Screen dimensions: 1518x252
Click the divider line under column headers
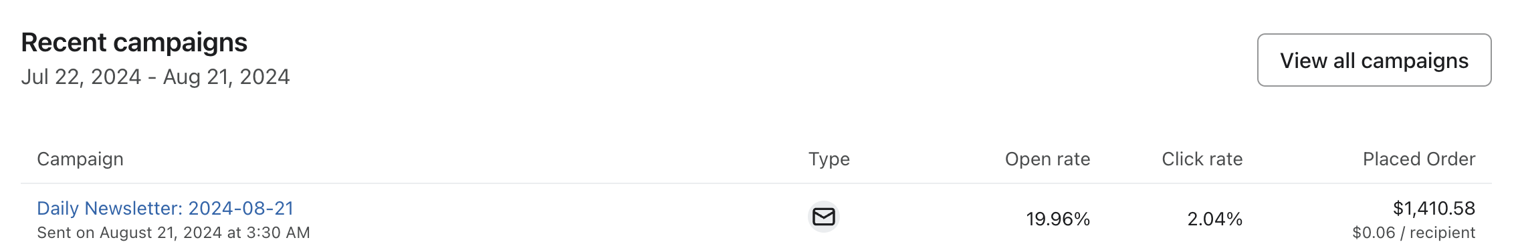click(x=756, y=183)
